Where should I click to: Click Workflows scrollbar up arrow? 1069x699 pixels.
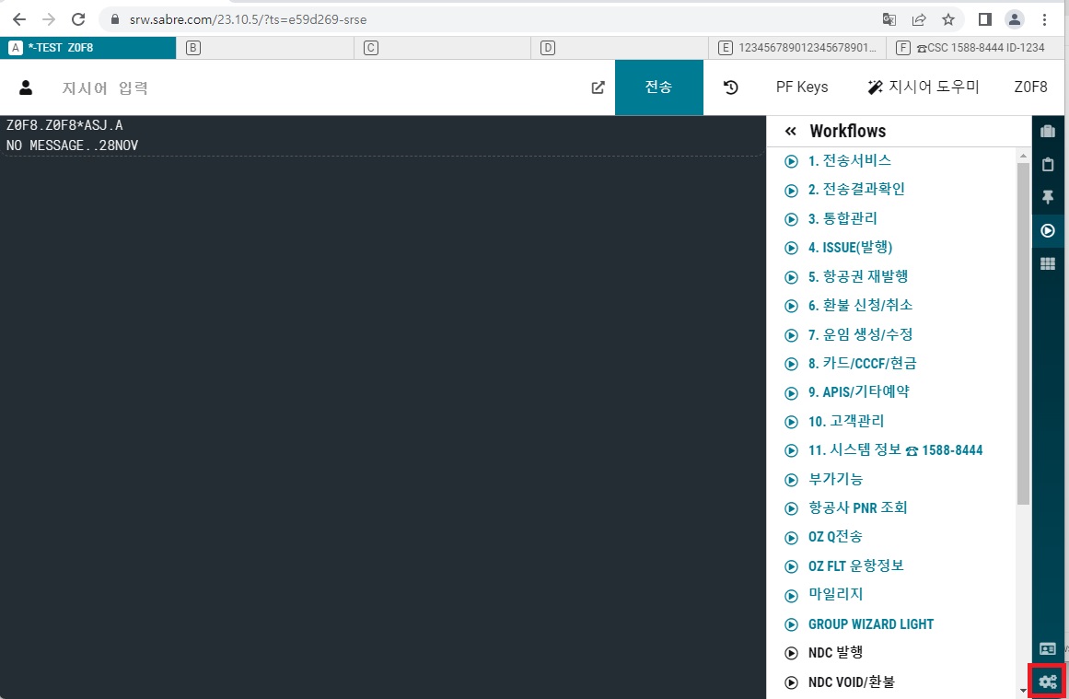[1023, 156]
